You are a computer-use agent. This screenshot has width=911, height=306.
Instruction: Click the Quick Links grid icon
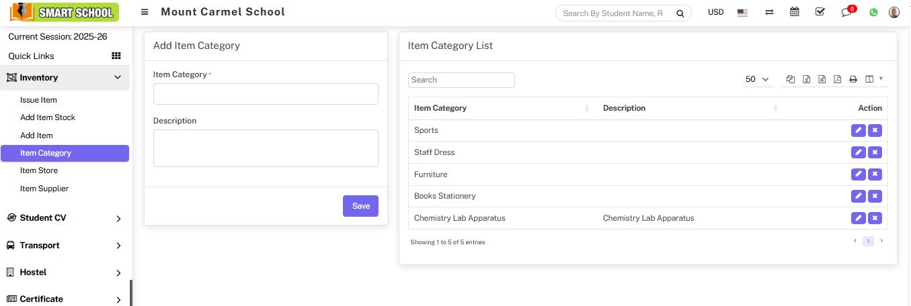tap(116, 56)
